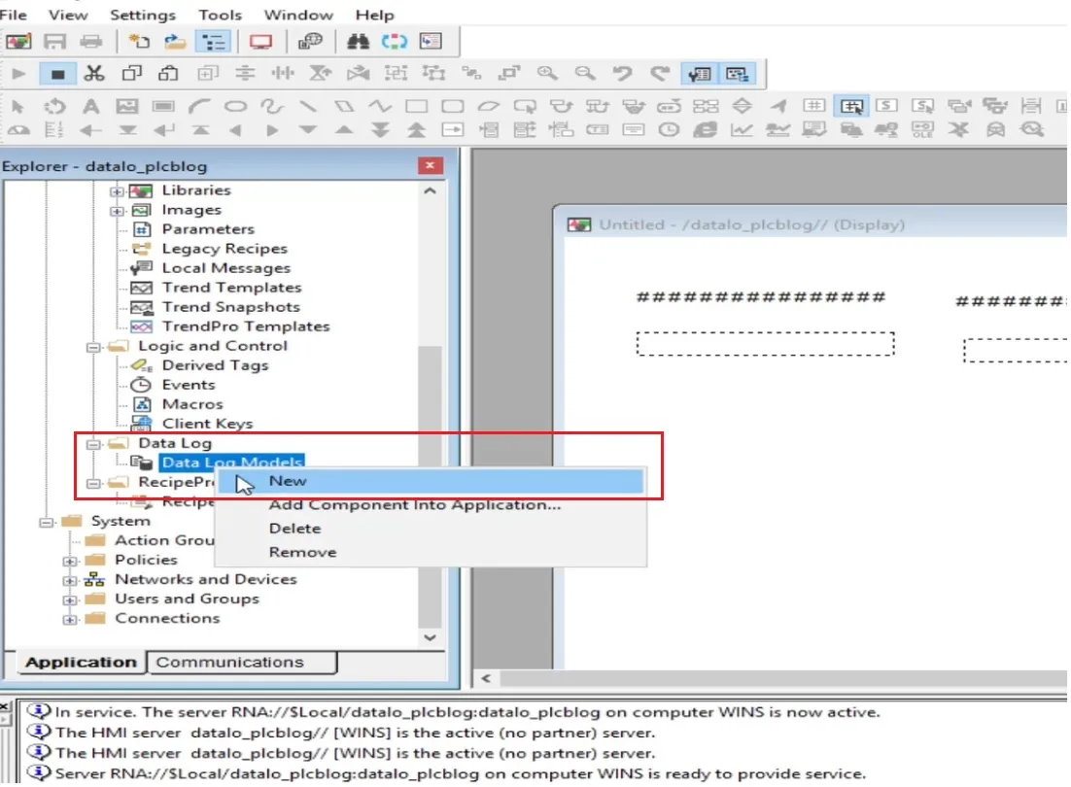Open the View menu
This screenshot has height=787, width=1071.
(68, 15)
